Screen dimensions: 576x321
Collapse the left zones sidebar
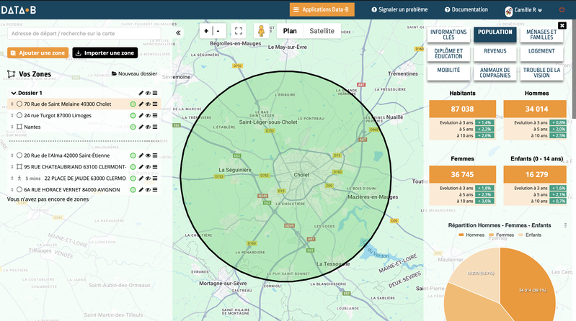pos(178,33)
